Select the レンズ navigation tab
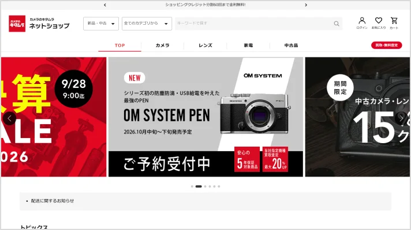The image size is (411, 230). coord(206,45)
